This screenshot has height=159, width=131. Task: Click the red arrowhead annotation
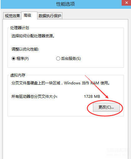tap(106, 96)
